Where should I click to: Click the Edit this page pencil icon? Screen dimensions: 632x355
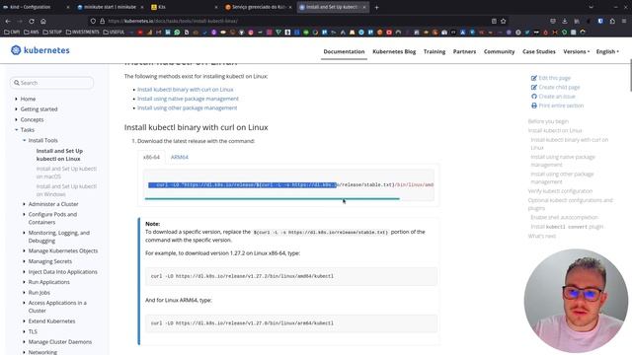point(534,78)
